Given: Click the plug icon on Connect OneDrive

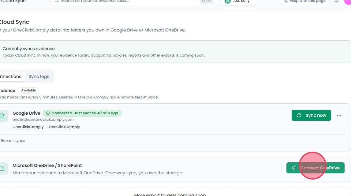Looking at the screenshot, I should (294, 168).
